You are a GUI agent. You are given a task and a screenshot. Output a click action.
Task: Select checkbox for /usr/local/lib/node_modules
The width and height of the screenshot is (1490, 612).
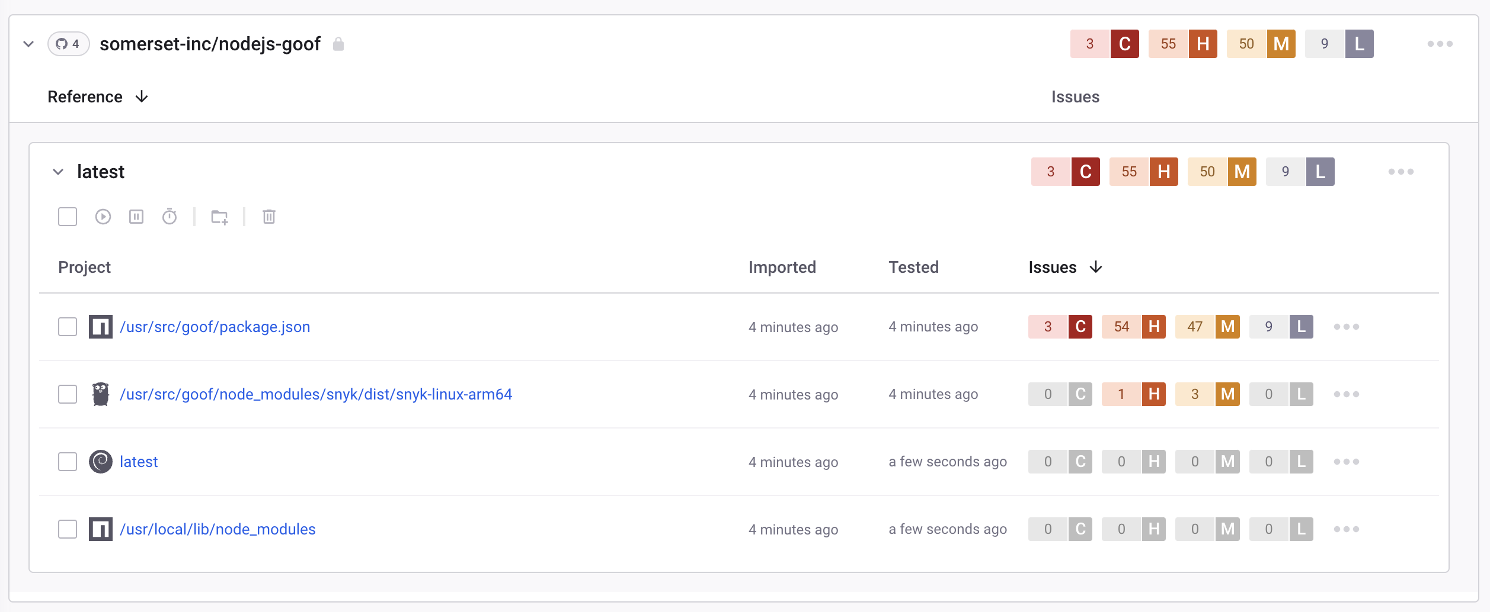[x=68, y=529]
